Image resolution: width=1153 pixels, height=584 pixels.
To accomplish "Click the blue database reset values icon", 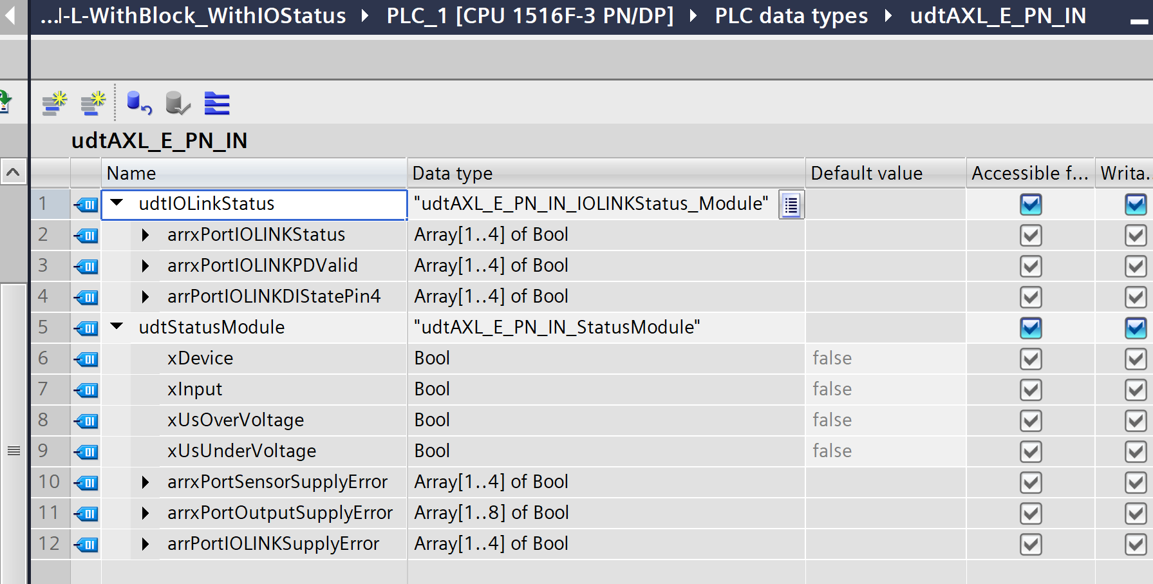I will click(x=138, y=103).
